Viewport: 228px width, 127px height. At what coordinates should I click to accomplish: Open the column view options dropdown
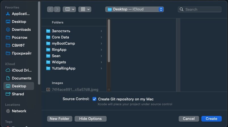69,9
